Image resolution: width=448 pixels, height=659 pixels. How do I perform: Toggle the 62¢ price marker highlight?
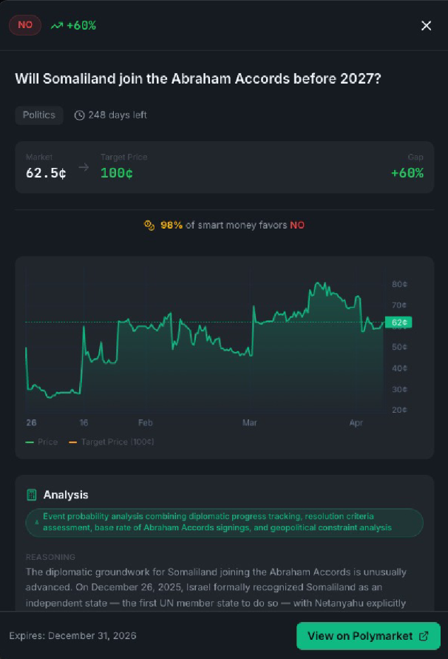click(x=398, y=322)
